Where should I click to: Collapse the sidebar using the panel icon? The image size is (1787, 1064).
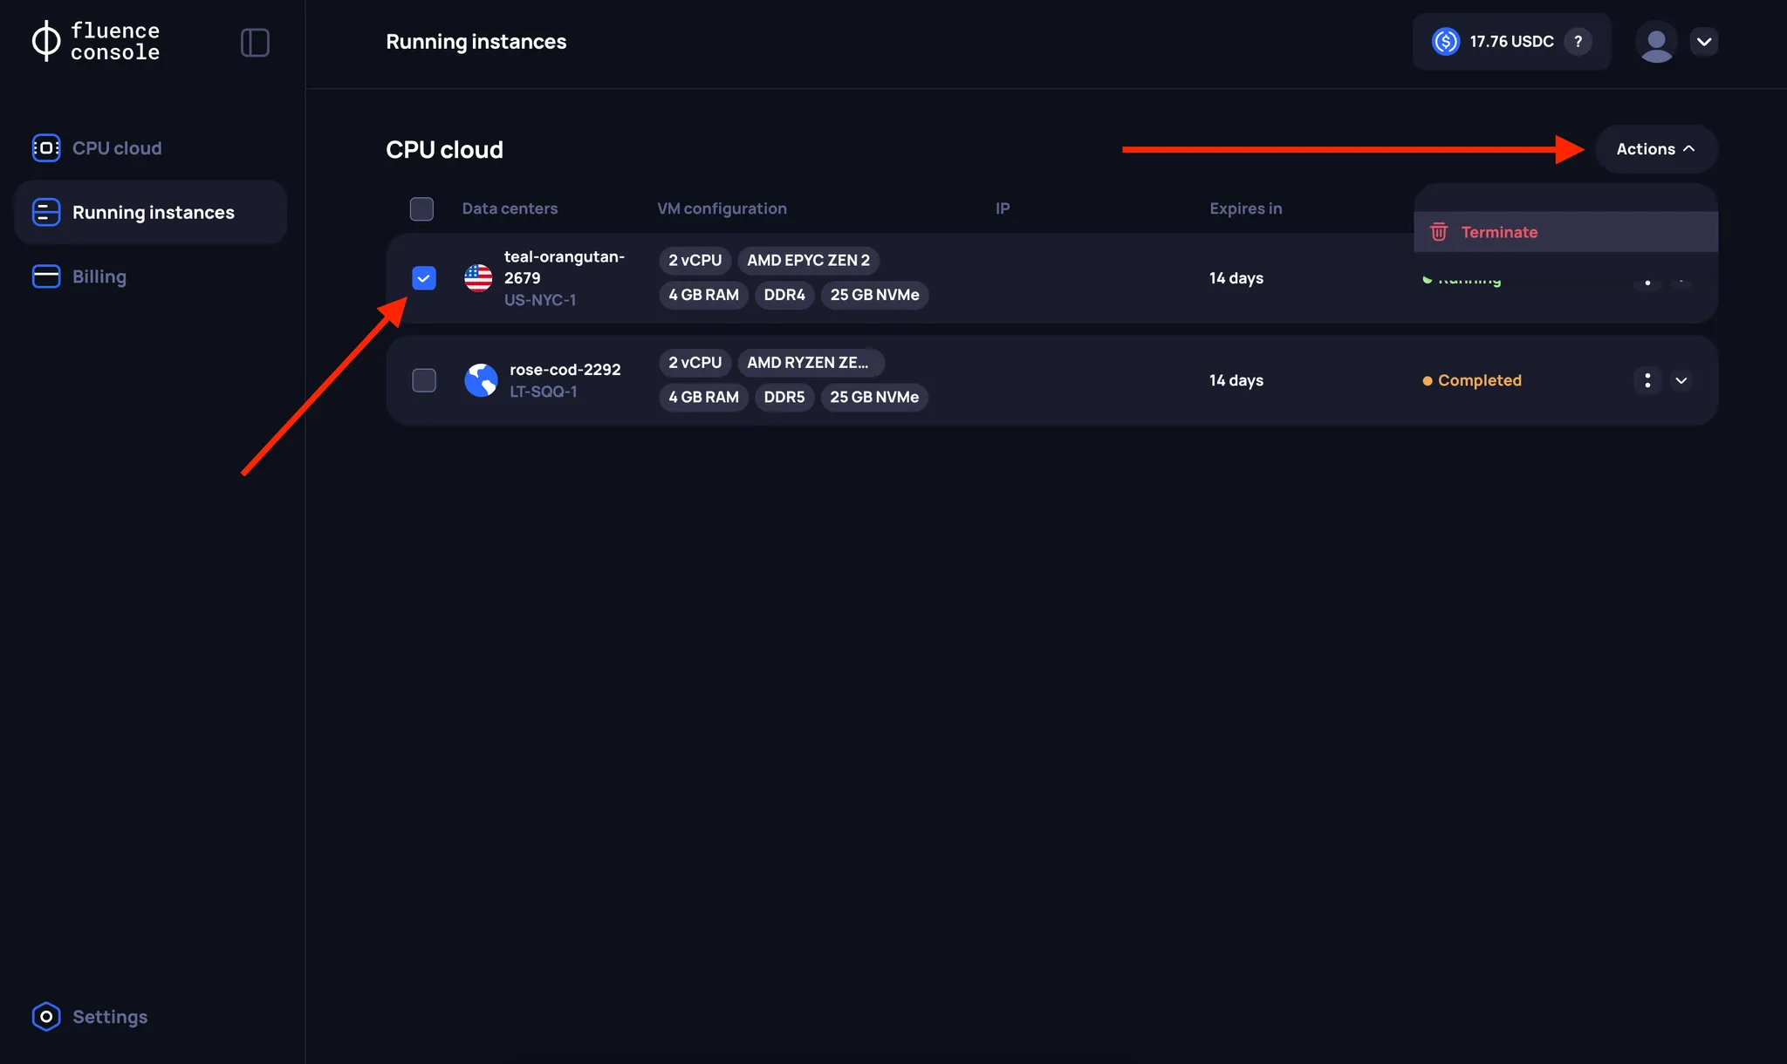point(255,41)
